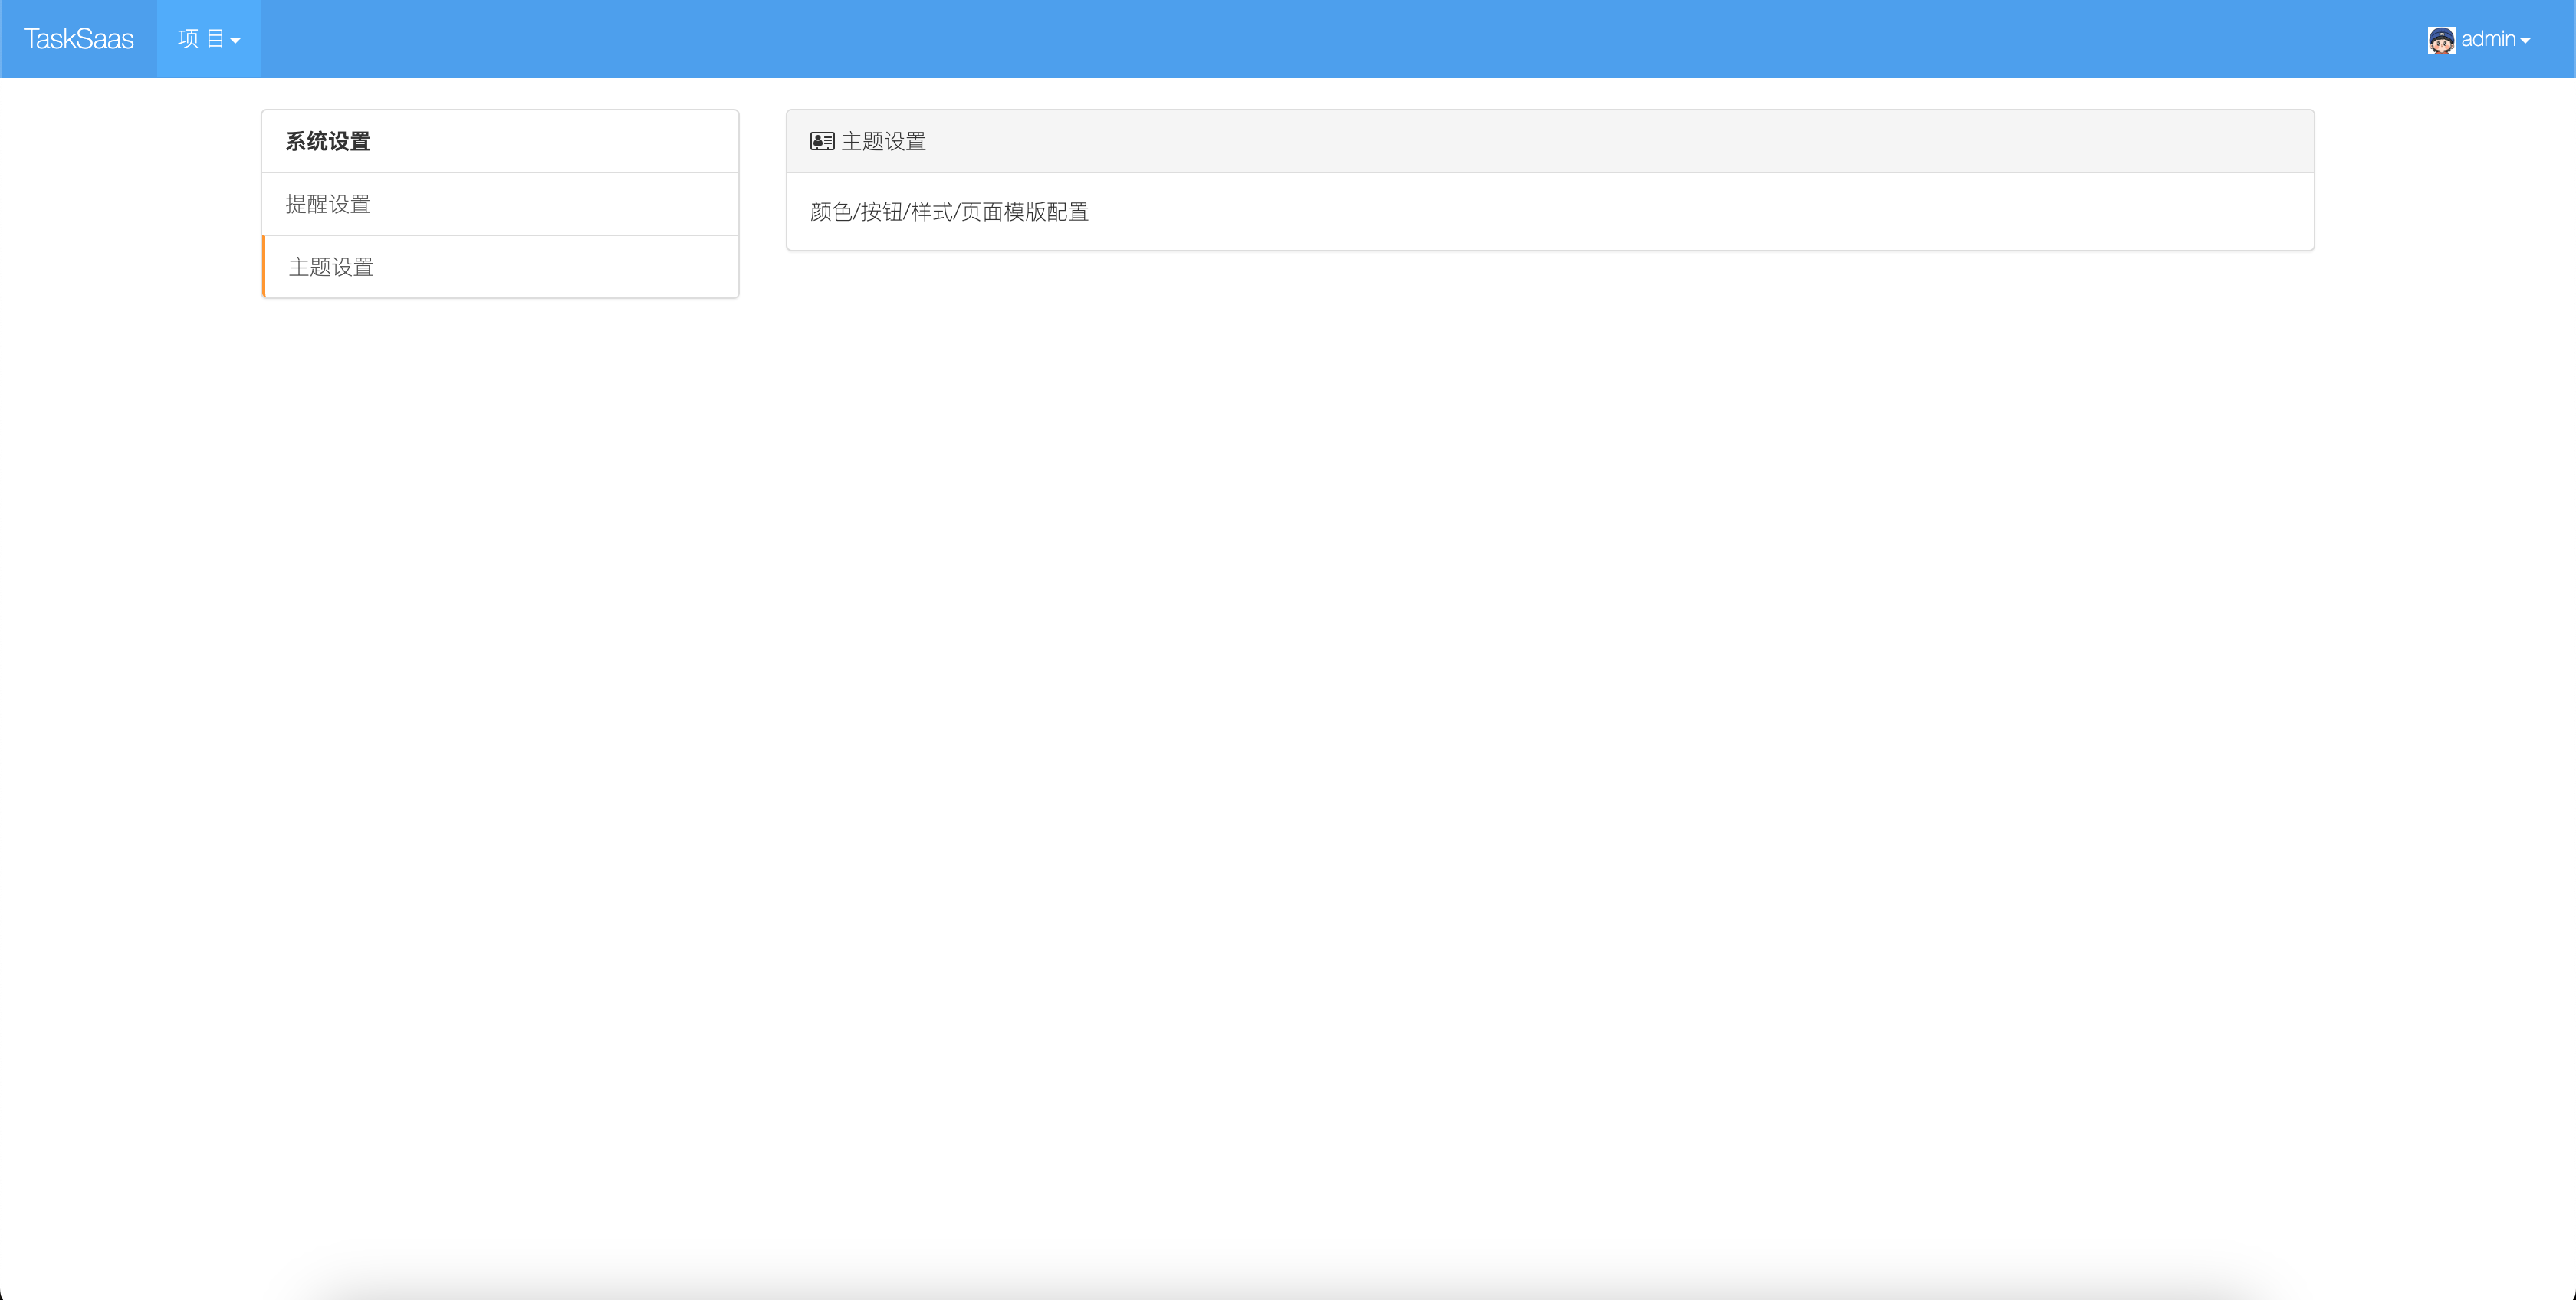Click empty space in blue navigation bar
The height and width of the screenshot is (1300, 2576).
(1300, 39)
